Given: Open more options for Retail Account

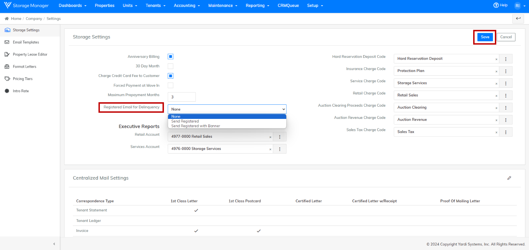Looking at the screenshot, I should click(x=280, y=137).
